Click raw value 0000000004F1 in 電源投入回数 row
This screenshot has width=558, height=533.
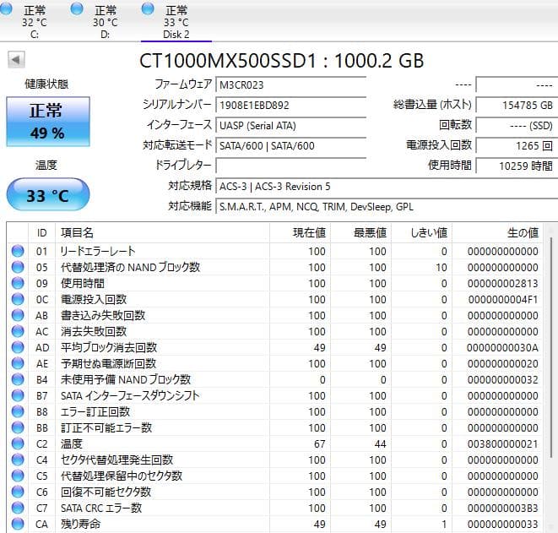pyautogui.click(x=502, y=299)
